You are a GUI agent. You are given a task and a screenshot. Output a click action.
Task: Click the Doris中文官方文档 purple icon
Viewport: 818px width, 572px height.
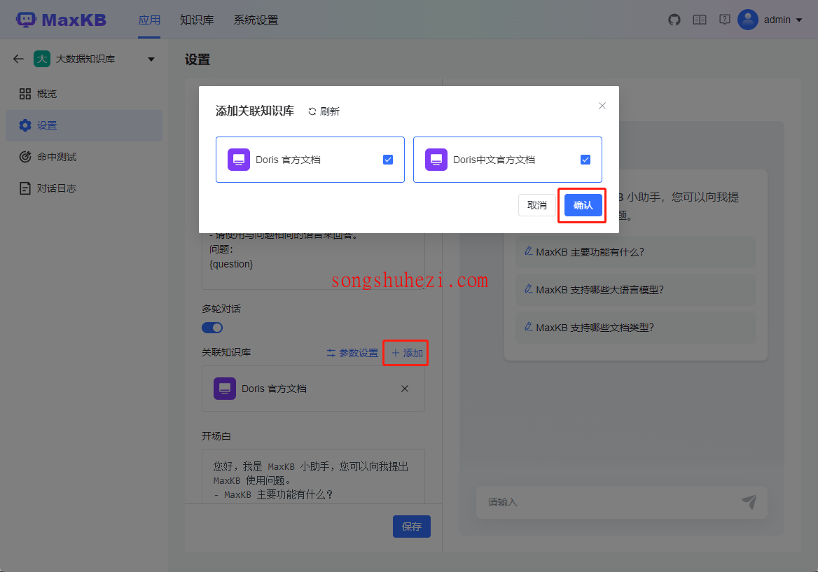[436, 160]
